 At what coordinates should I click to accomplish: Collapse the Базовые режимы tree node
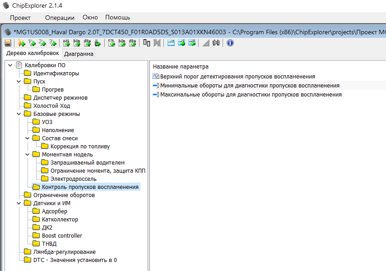tap(19, 114)
